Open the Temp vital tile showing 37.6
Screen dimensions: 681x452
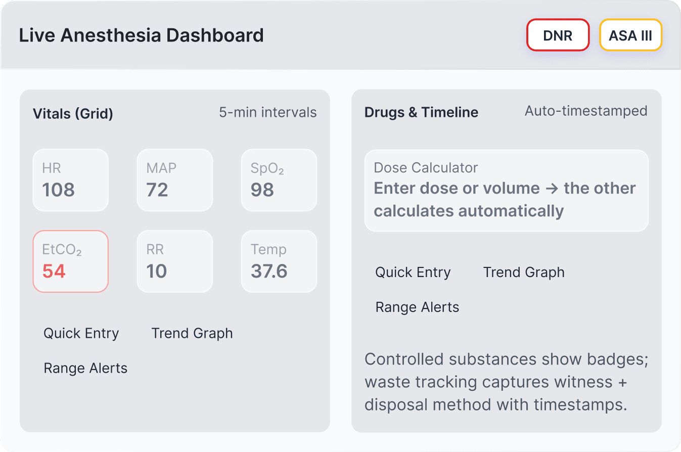pos(279,261)
